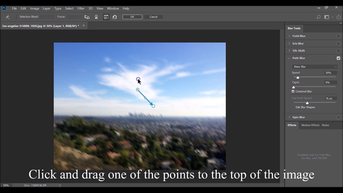Open the search magnifier icon
343x193 pixels.
(x=319, y=17)
